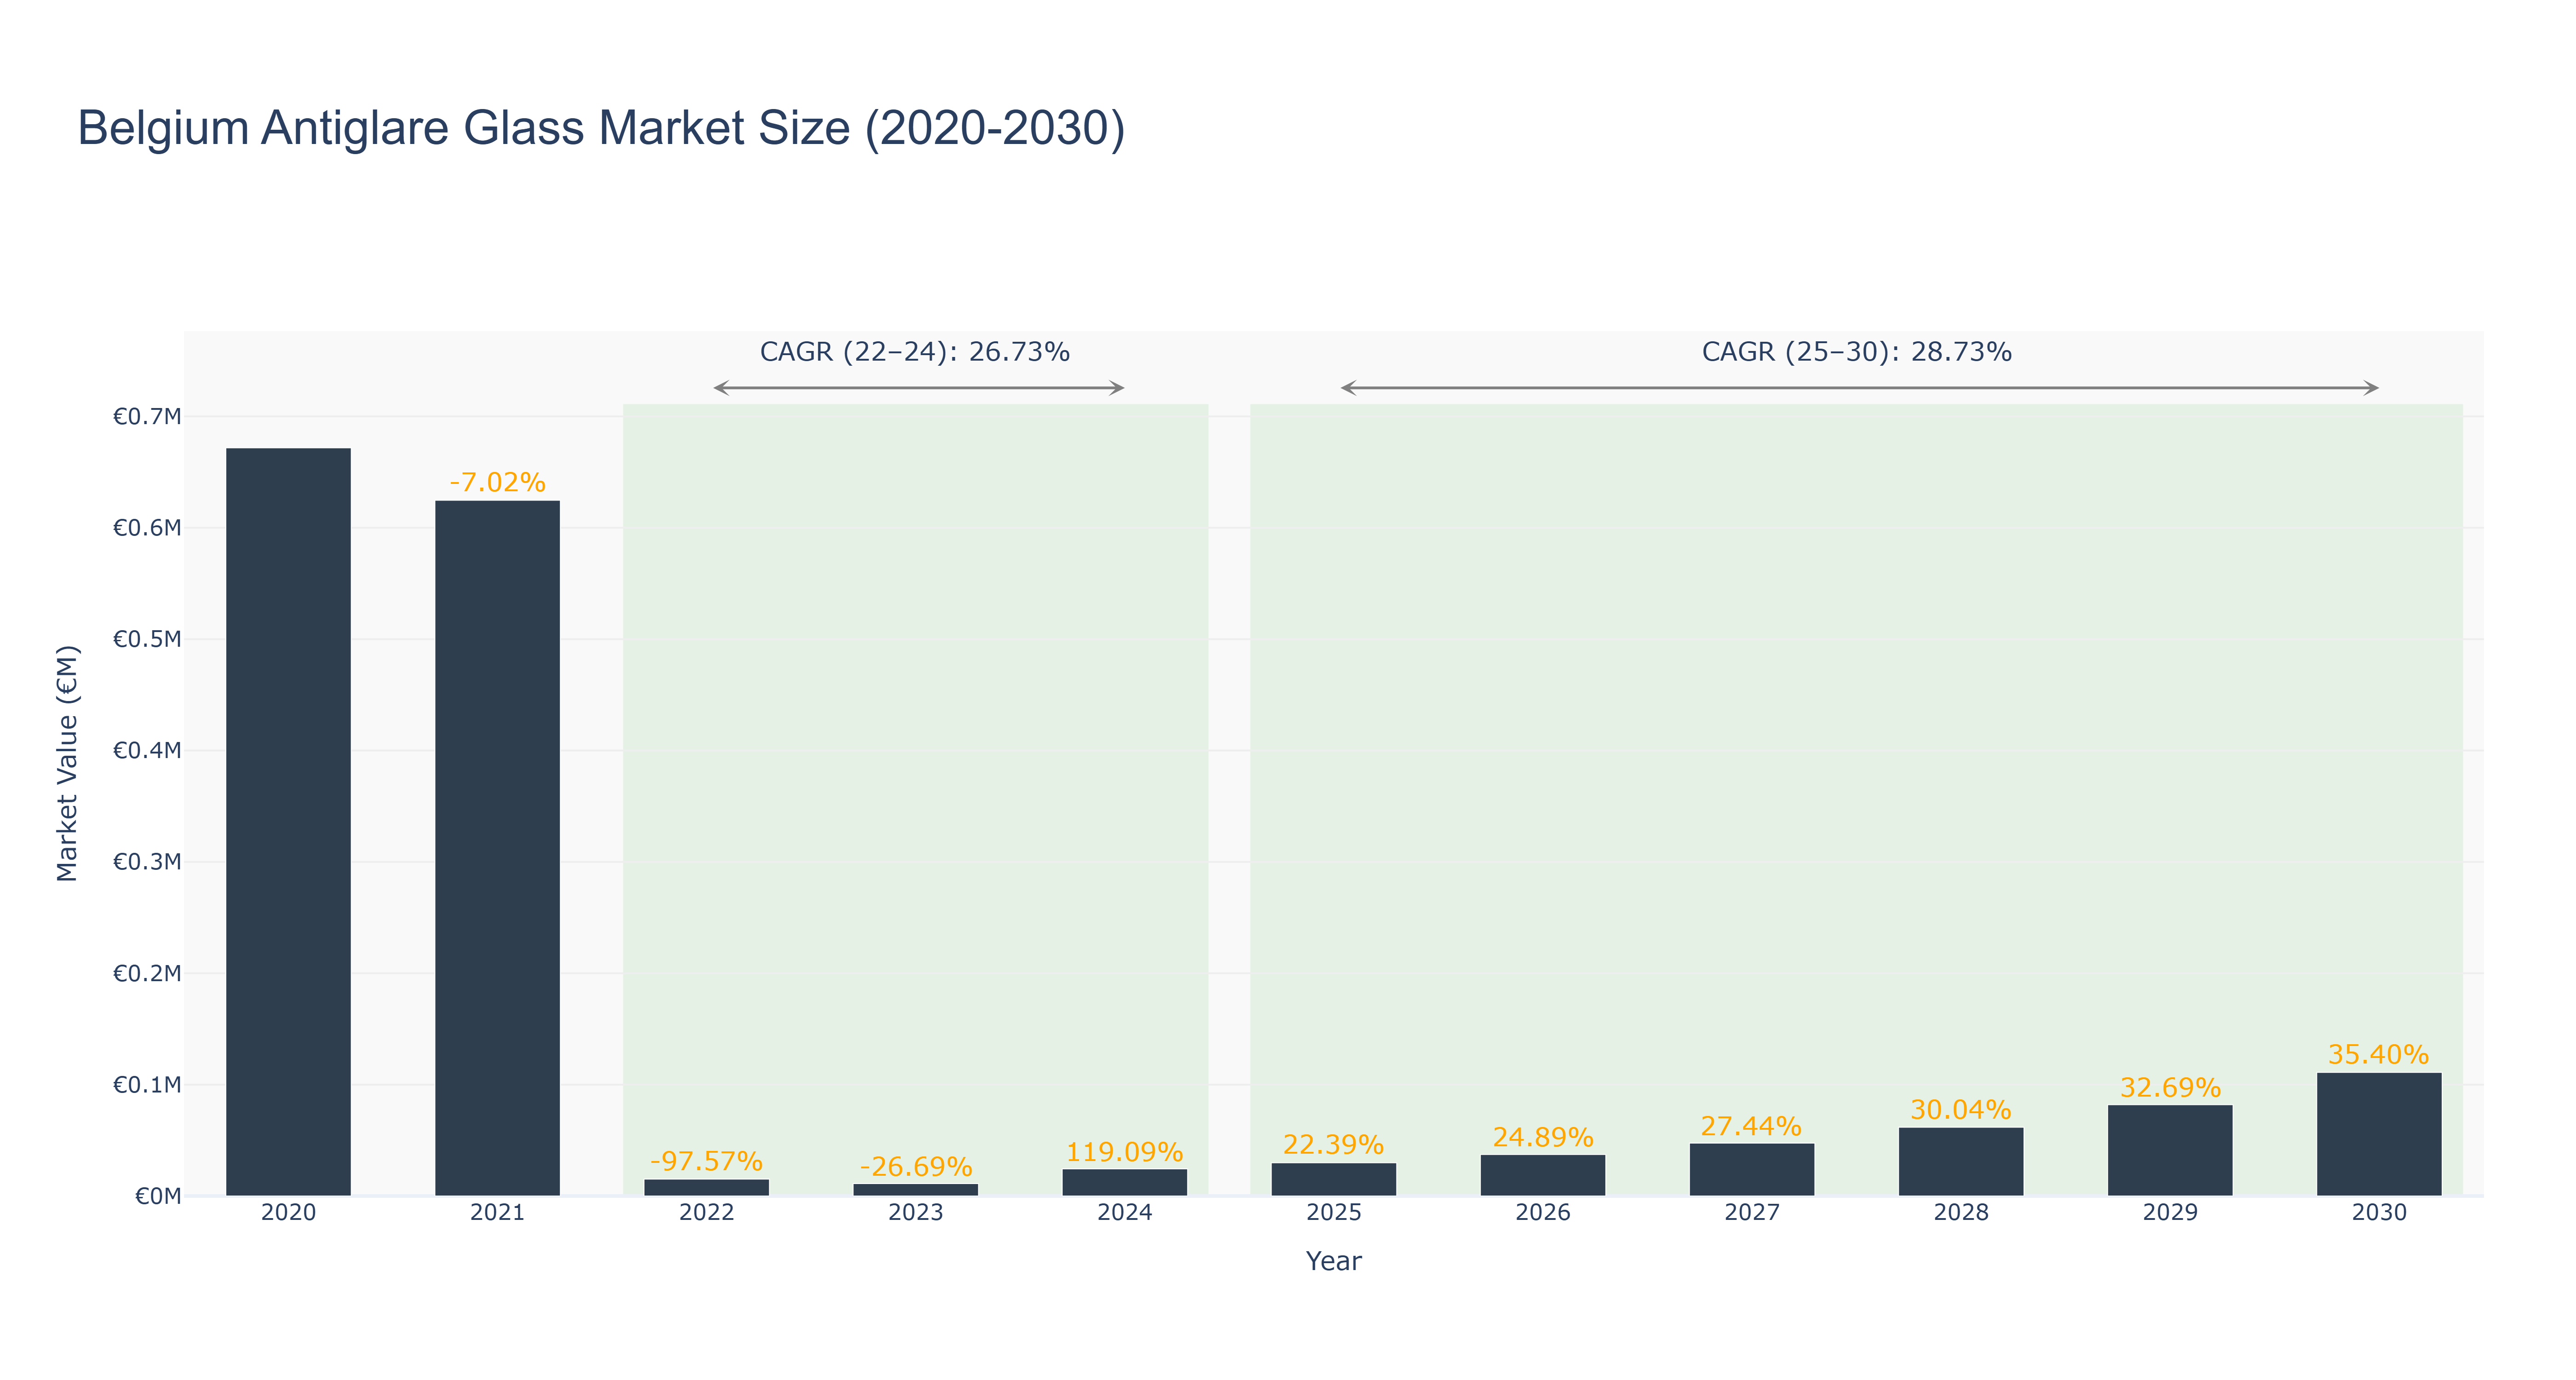
Task: Click the '2023' x-axis tick label
Action: click(916, 1213)
